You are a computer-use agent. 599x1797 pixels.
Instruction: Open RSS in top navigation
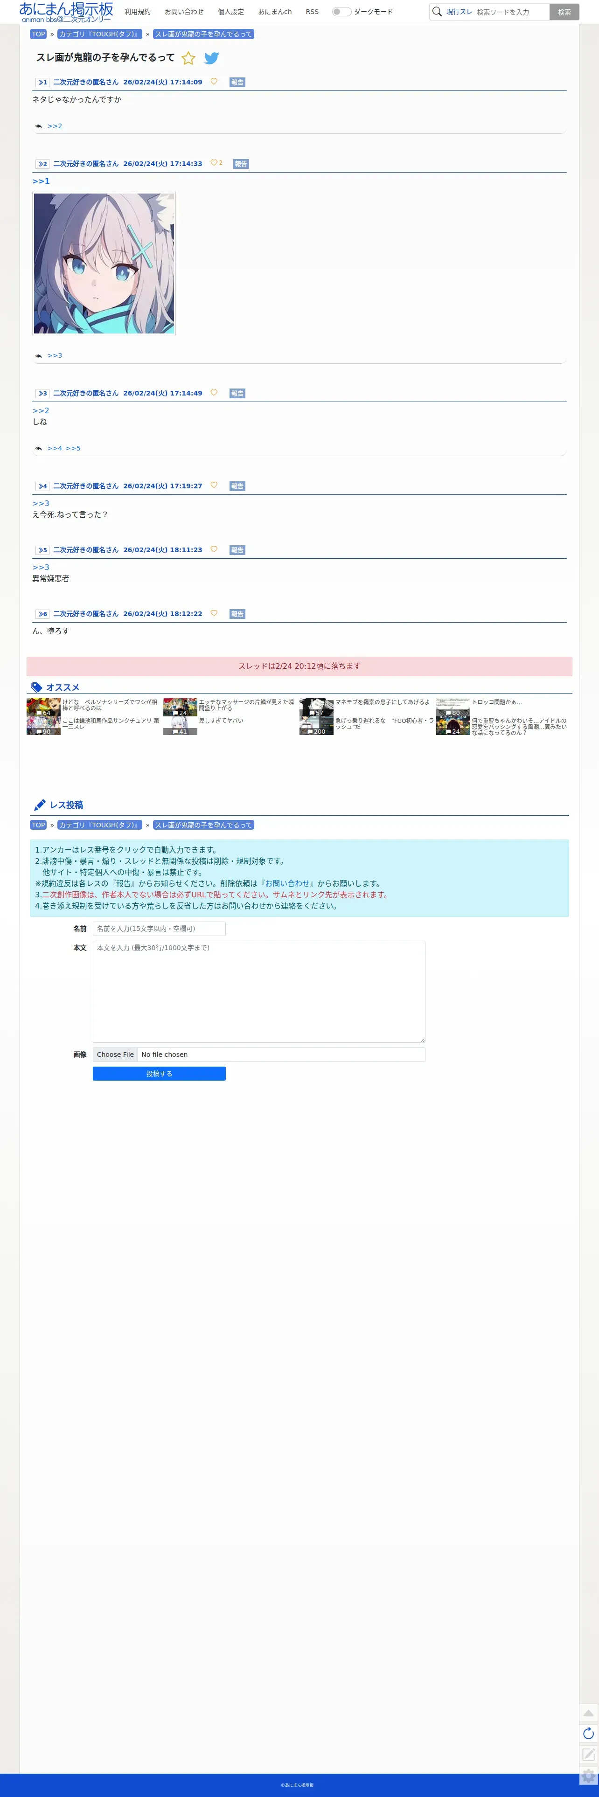point(312,12)
